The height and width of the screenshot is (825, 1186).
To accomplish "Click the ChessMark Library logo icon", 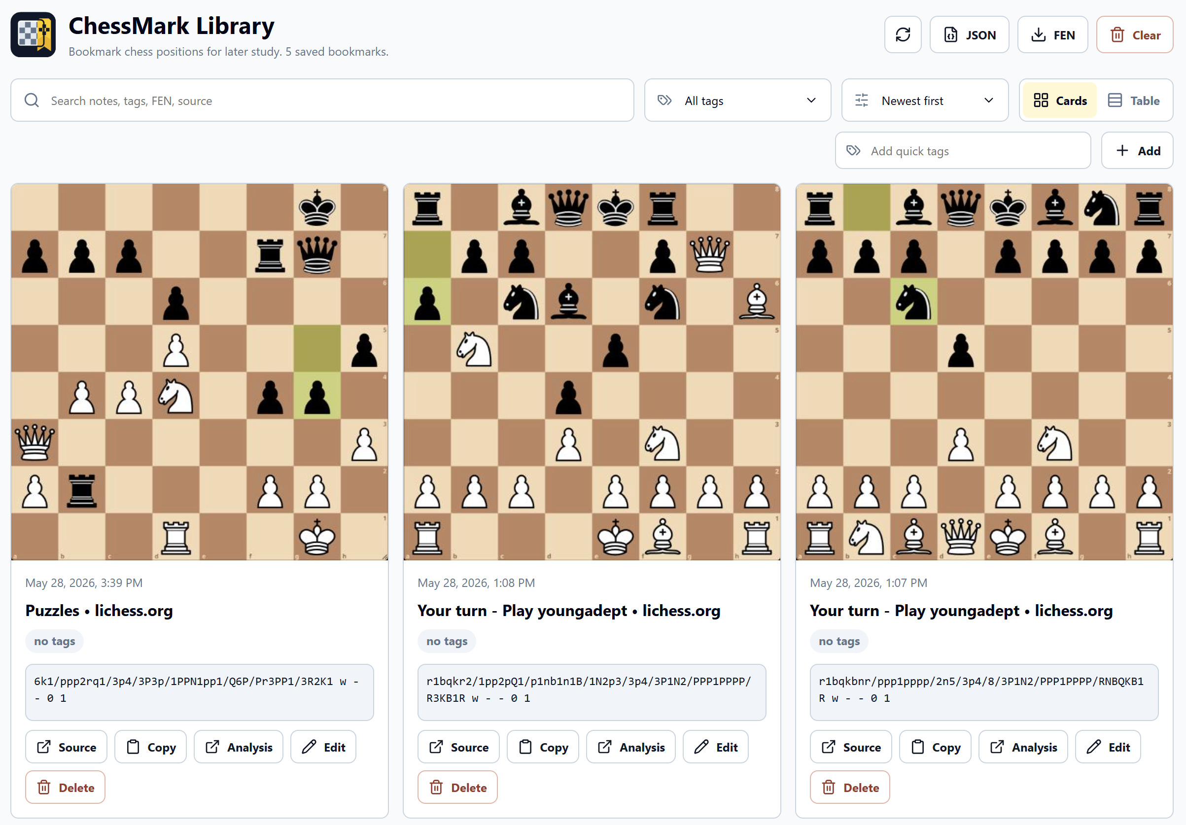I will (x=33, y=34).
